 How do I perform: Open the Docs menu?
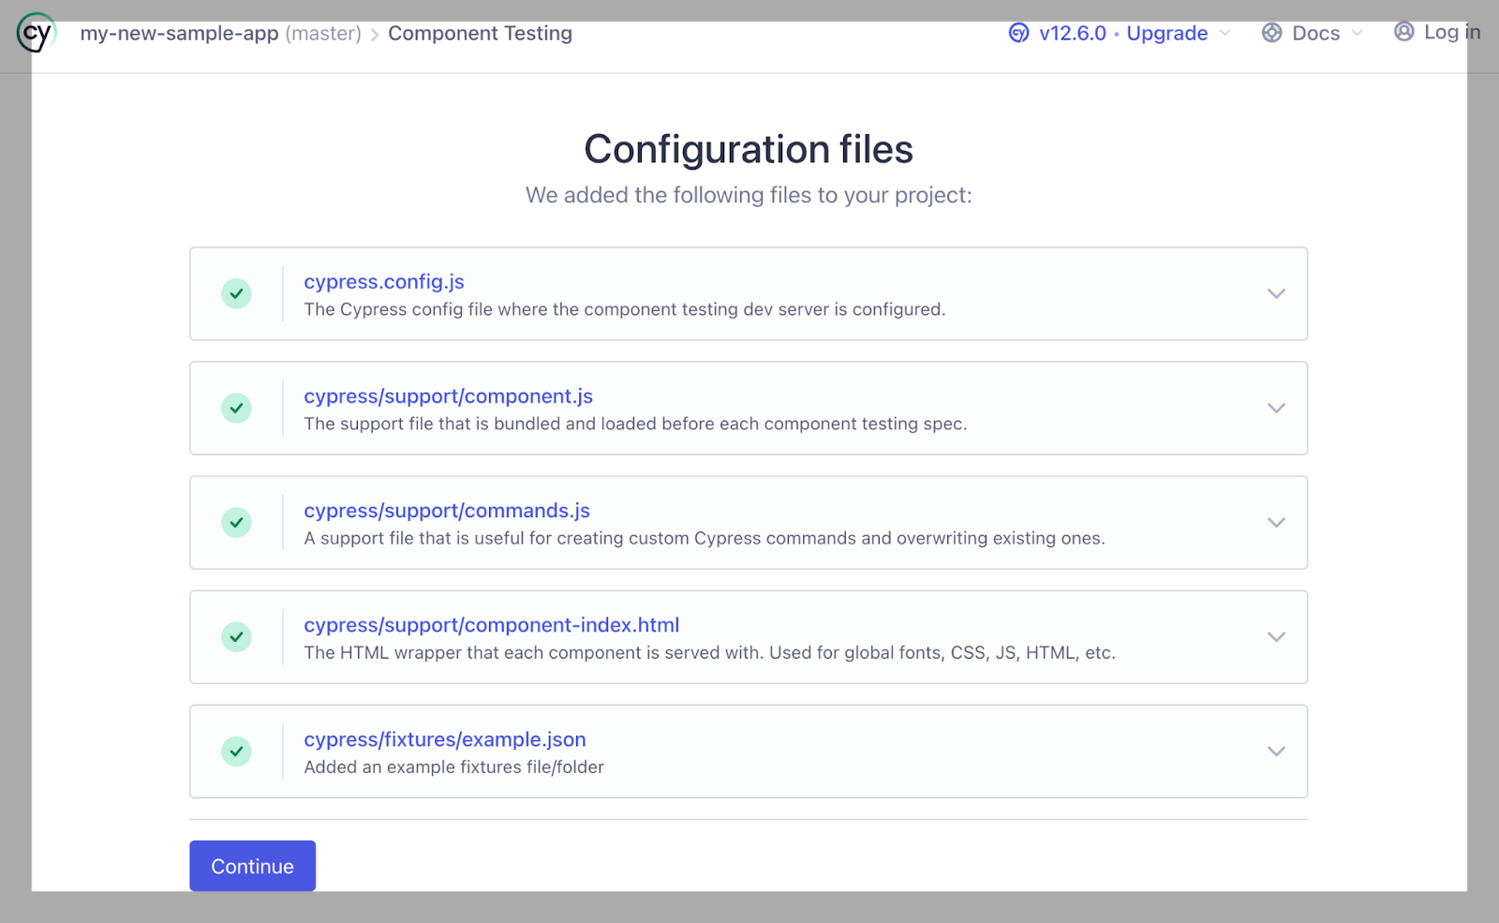(1315, 33)
